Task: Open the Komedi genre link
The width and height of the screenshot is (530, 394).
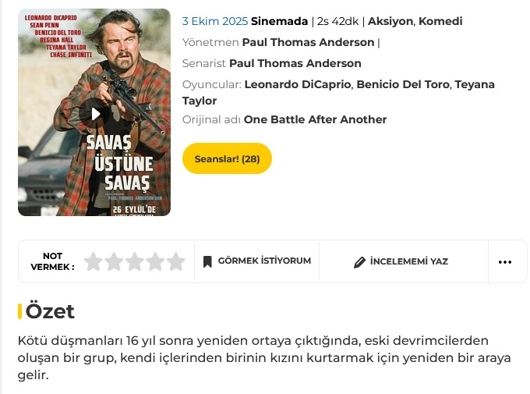Action: coord(440,21)
